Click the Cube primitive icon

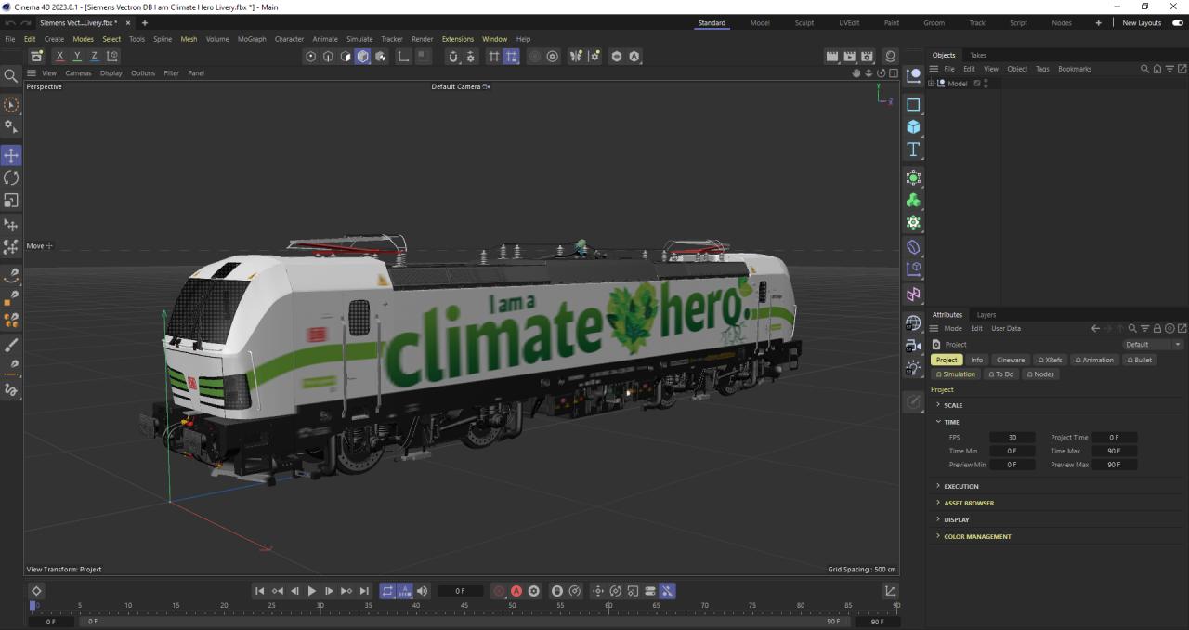click(x=913, y=127)
